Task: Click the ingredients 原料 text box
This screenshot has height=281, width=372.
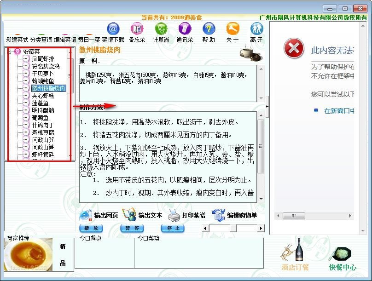Action: [x=168, y=84]
